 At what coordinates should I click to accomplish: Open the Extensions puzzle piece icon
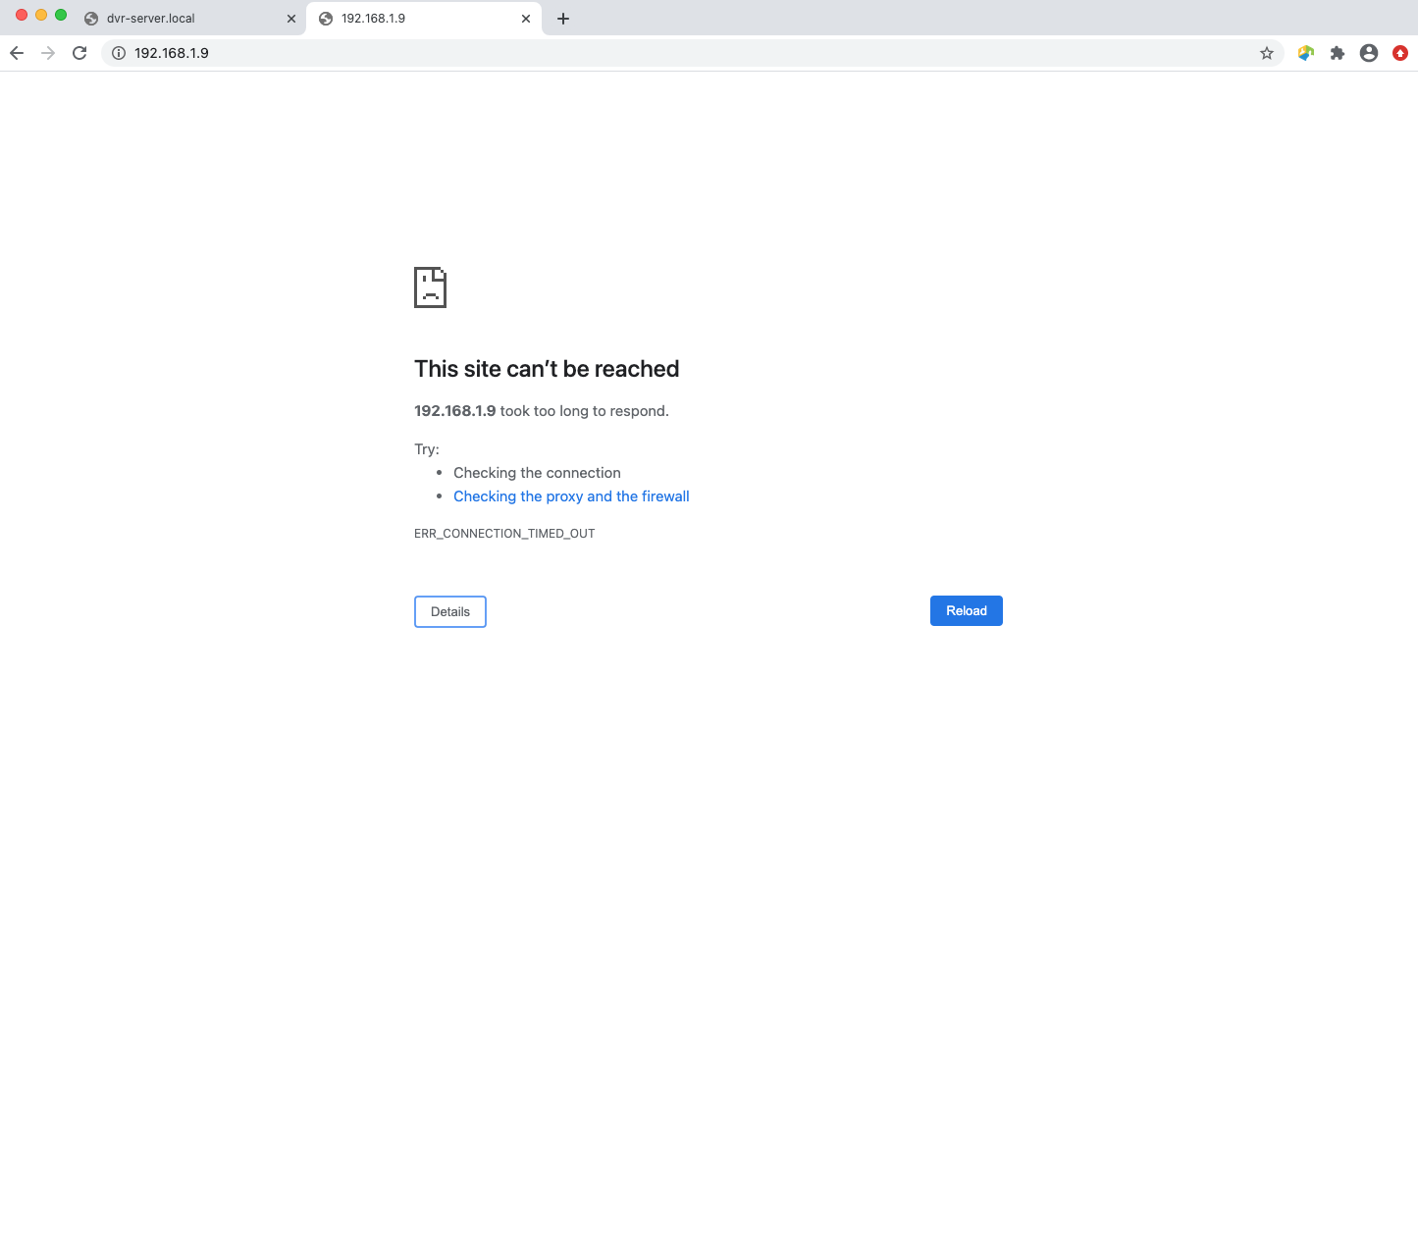(1337, 53)
